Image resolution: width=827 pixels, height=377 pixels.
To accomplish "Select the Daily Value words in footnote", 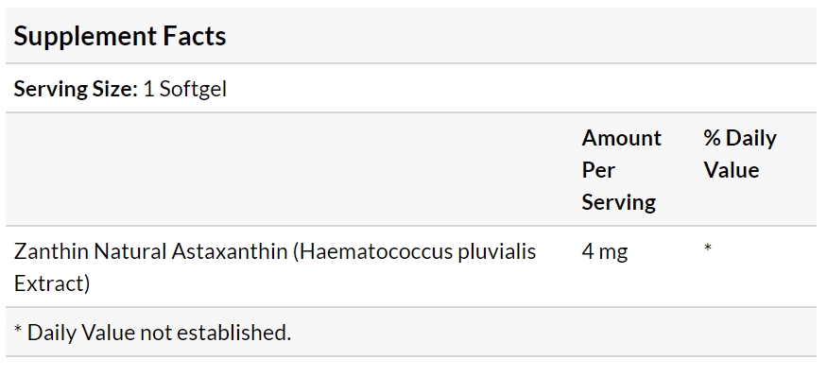I will pos(80,334).
